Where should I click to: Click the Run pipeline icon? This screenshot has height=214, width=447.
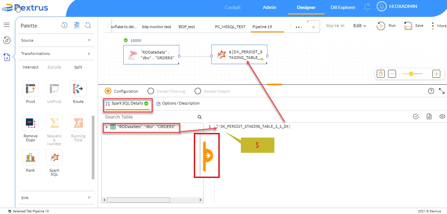pos(381,26)
